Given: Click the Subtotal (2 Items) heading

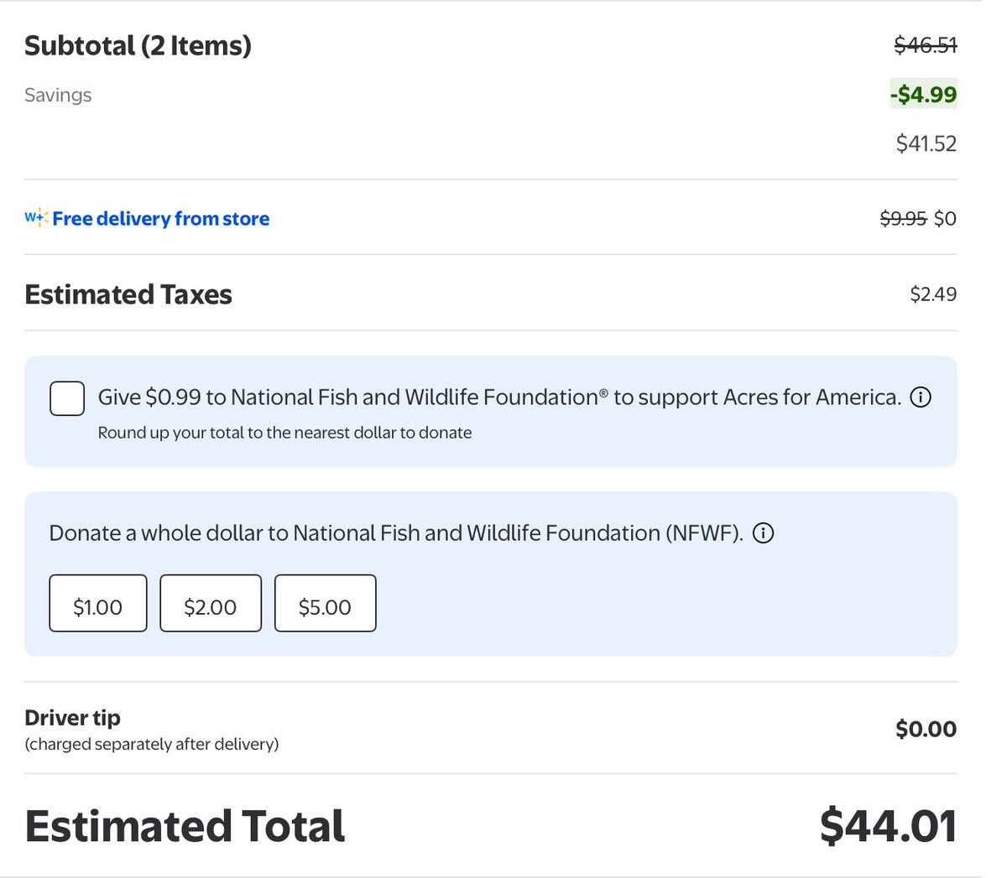Looking at the screenshot, I should 138,45.
